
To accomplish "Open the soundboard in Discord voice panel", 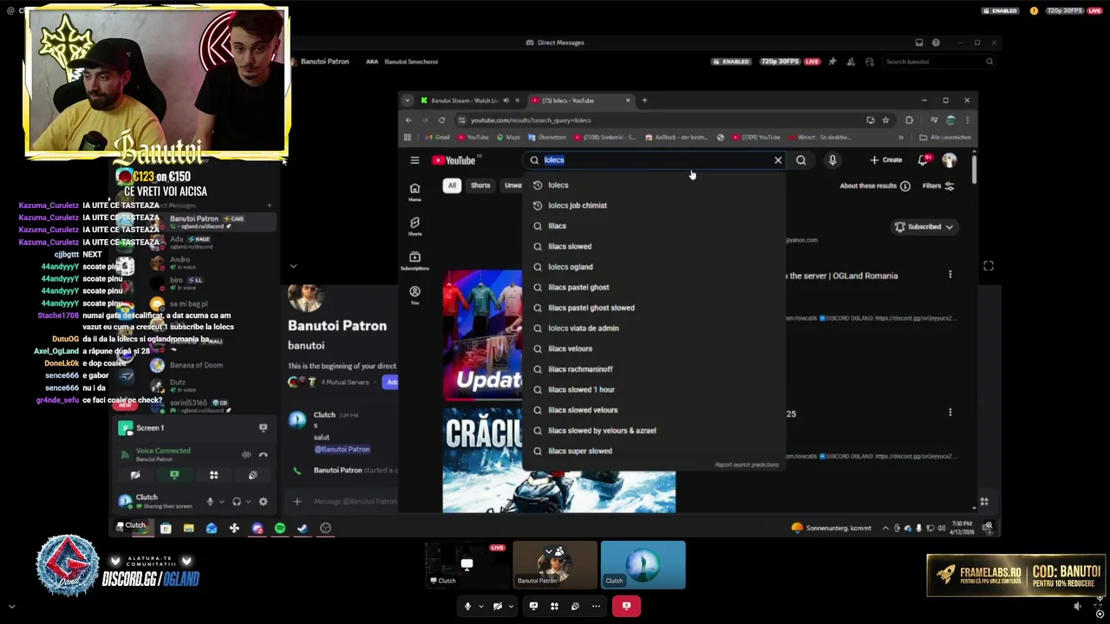I will tap(252, 475).
